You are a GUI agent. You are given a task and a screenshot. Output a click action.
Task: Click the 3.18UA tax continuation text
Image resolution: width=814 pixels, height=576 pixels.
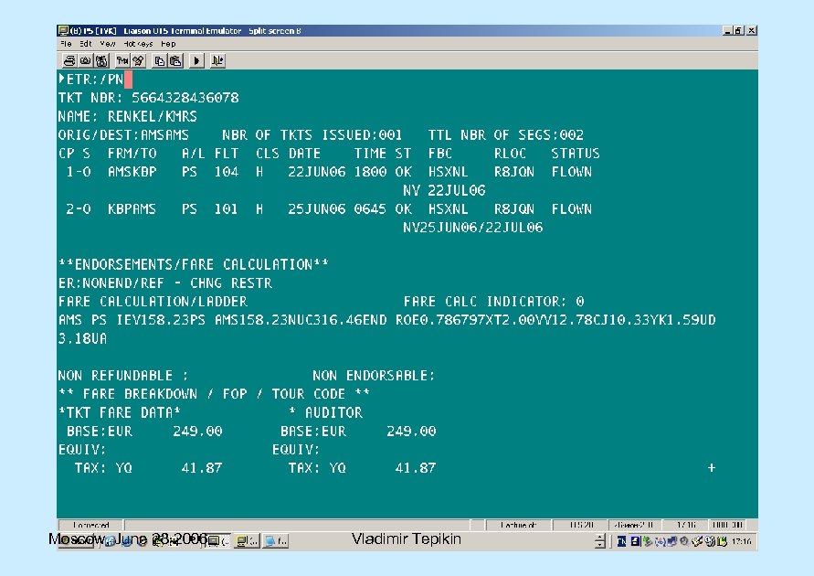pyautogui.click(x=82, y=338)
